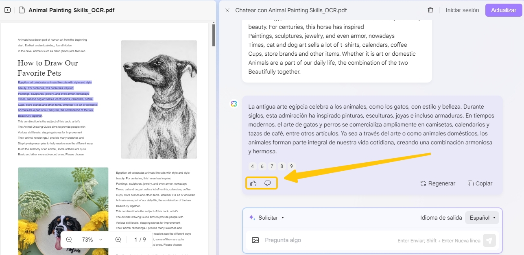Image resolution: width=524 pixels, height=255 pixels.
Task: Click the page number field 1 / 9
Action: point(140,240)
